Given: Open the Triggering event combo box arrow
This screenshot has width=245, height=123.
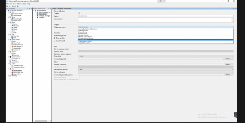Looking at the screenshot, I should 232,27.
